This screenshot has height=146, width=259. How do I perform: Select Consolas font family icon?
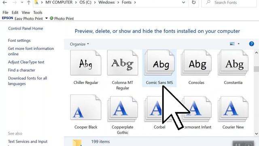196,63
